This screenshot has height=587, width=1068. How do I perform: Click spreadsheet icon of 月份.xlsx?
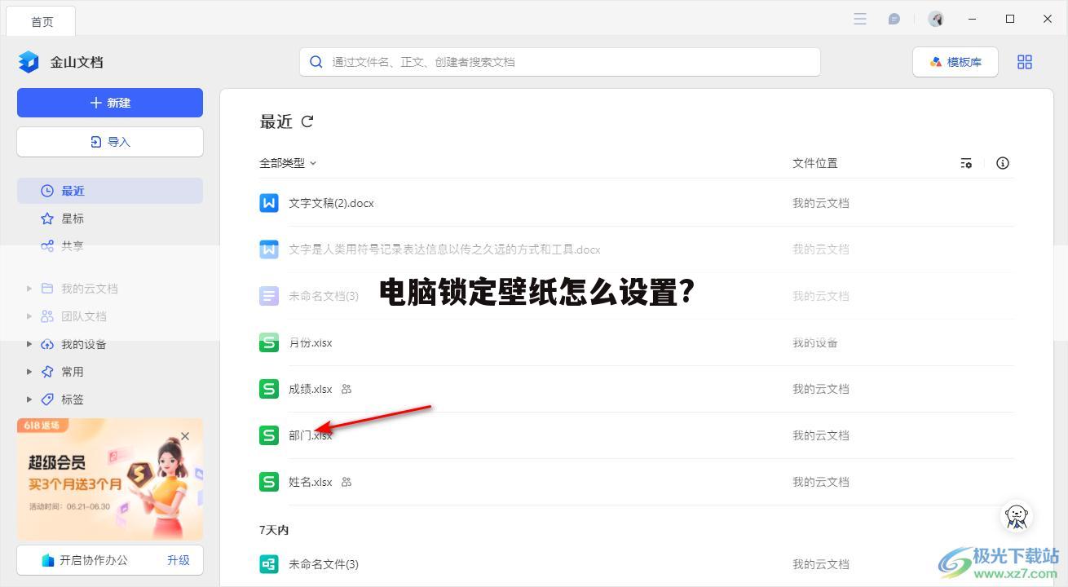pos(269,342)
